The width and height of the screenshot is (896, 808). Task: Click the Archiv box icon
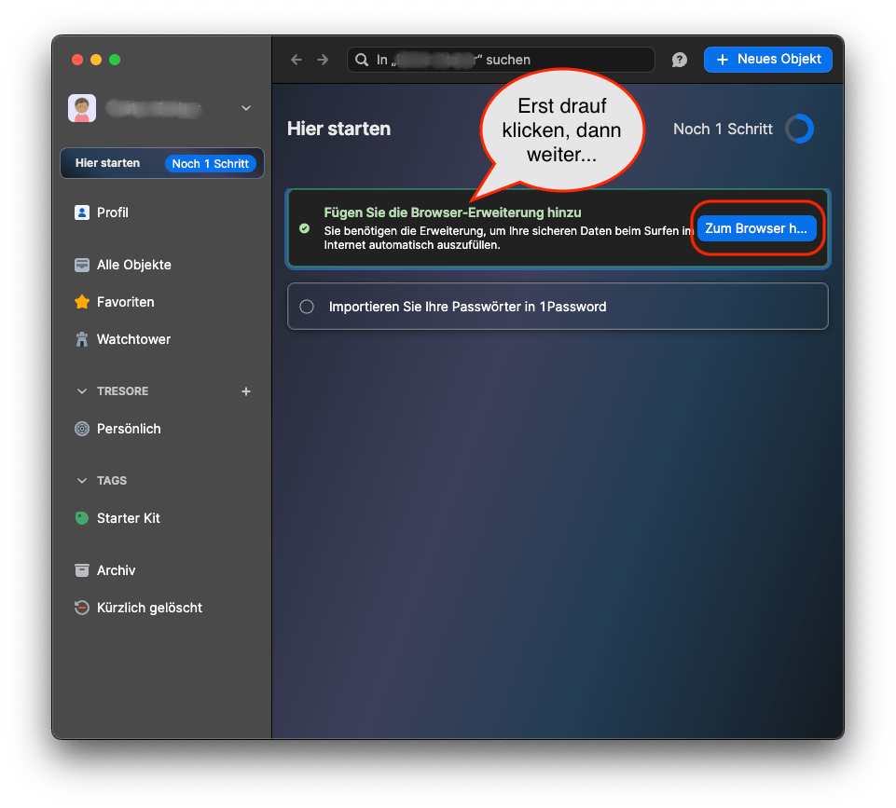(x=82, y=570)
